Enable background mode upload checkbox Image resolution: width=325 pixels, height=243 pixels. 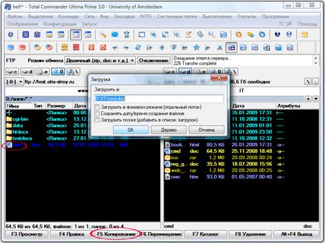point(97,107)
